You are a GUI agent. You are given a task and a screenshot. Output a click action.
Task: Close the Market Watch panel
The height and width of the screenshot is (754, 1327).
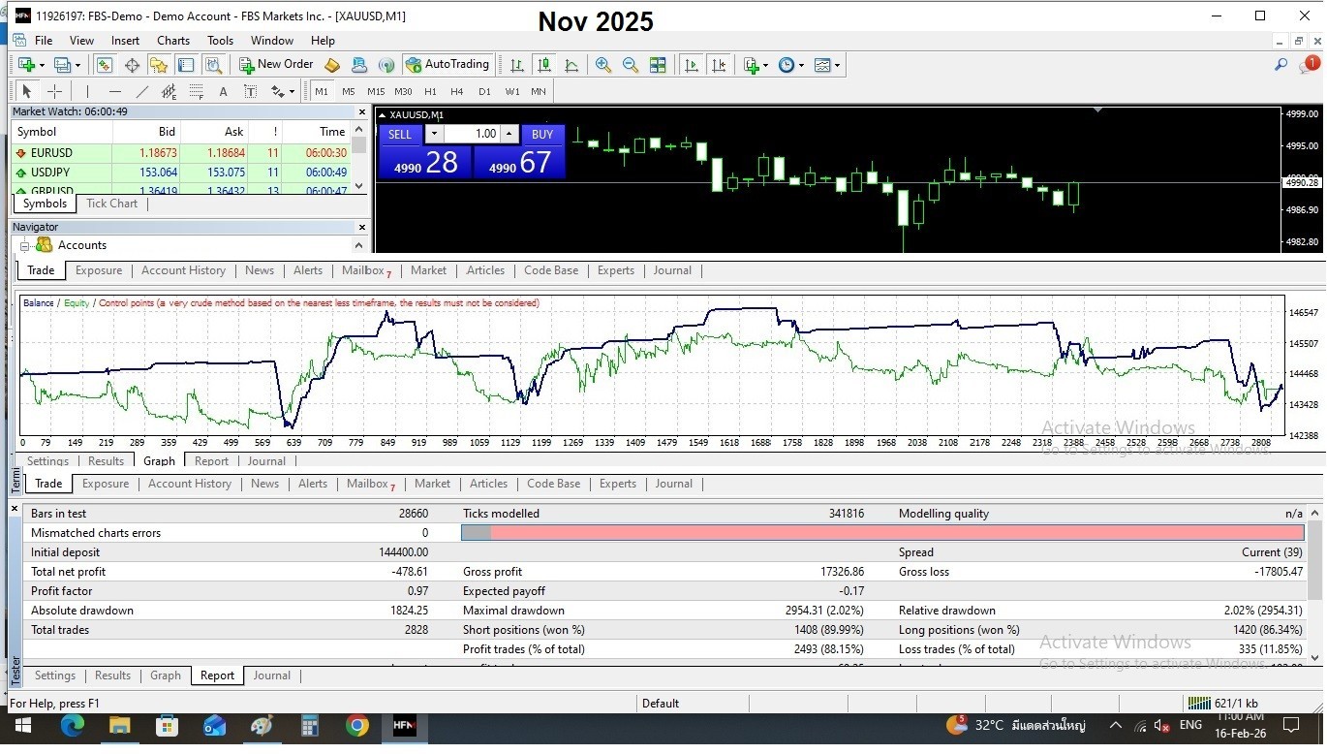click(x=362, y=111)
